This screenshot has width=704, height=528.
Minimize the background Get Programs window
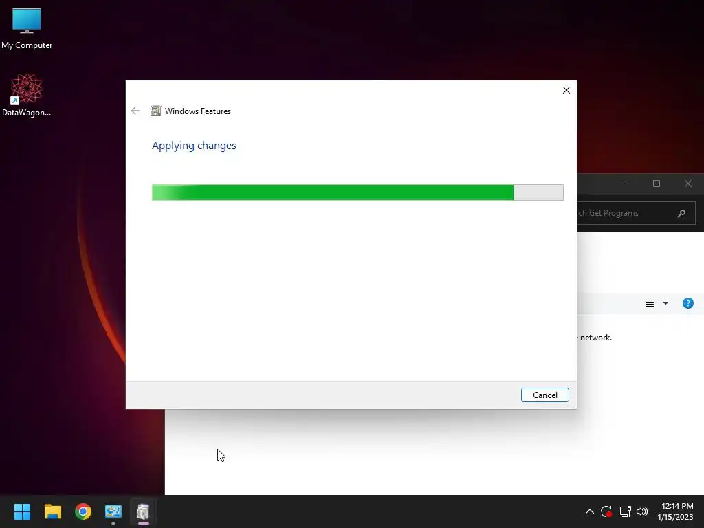point(626,184)
